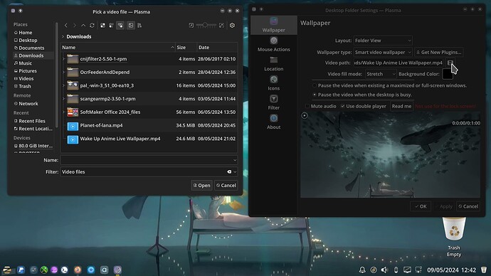This screenshot has width=491, height=276.
Task: Click the Get New Plugins button
Action: click(x=439, y=52)
